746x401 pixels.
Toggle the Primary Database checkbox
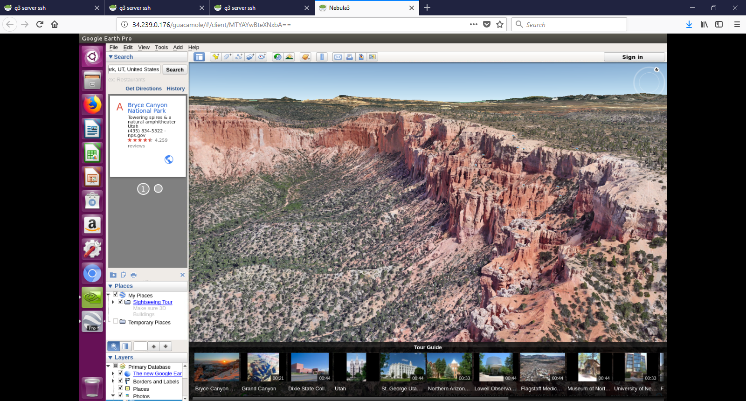[x=116, y=366]
